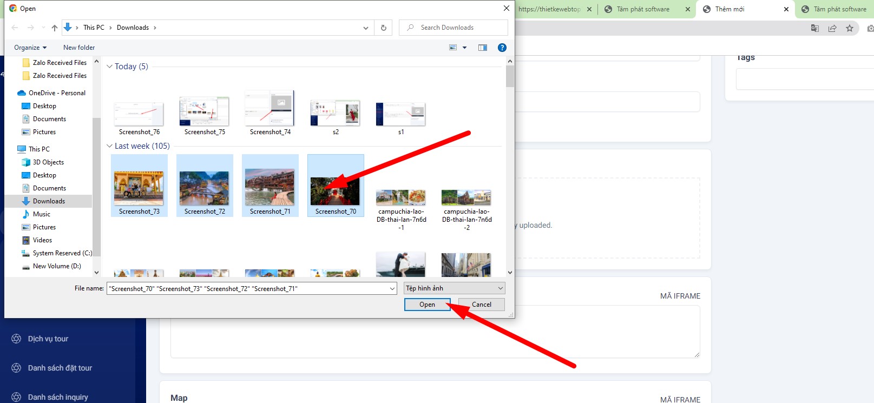874x403 pixels.
Task: Open Danh sách đặt tour in sidebar
Action: click(60, 368)
